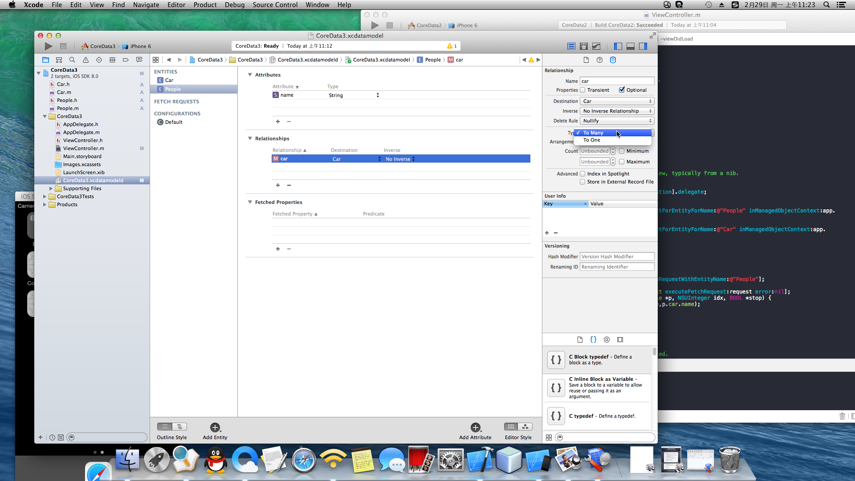Stop the running CoreData3 build
Image resolution: width=855 pixels, height=481 pixels.
(x=63, y=46)
